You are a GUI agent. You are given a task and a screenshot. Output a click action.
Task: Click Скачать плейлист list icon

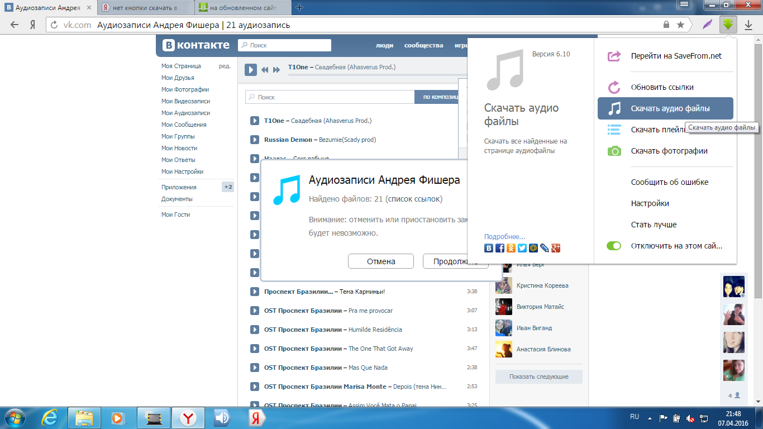pos(614,130)
